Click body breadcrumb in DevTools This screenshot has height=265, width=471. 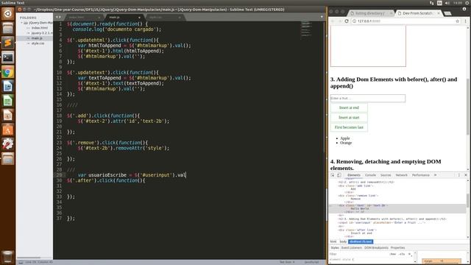[343, 241]
